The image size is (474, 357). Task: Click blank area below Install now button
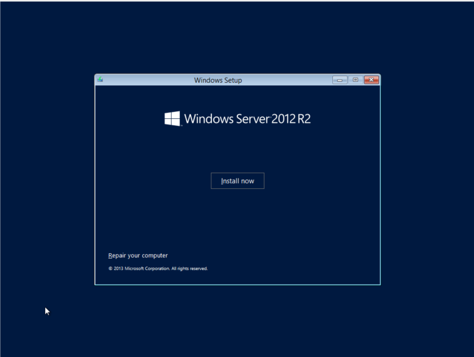click(x=237, y=220)
